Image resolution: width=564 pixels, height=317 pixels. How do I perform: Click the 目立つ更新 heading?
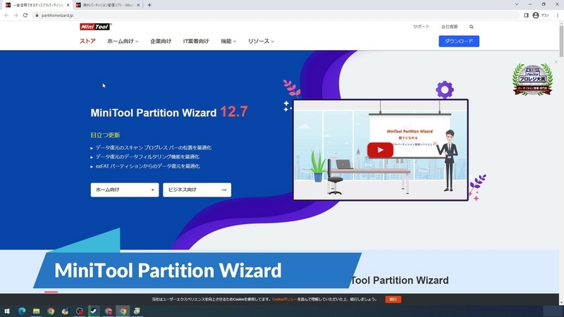105,135
